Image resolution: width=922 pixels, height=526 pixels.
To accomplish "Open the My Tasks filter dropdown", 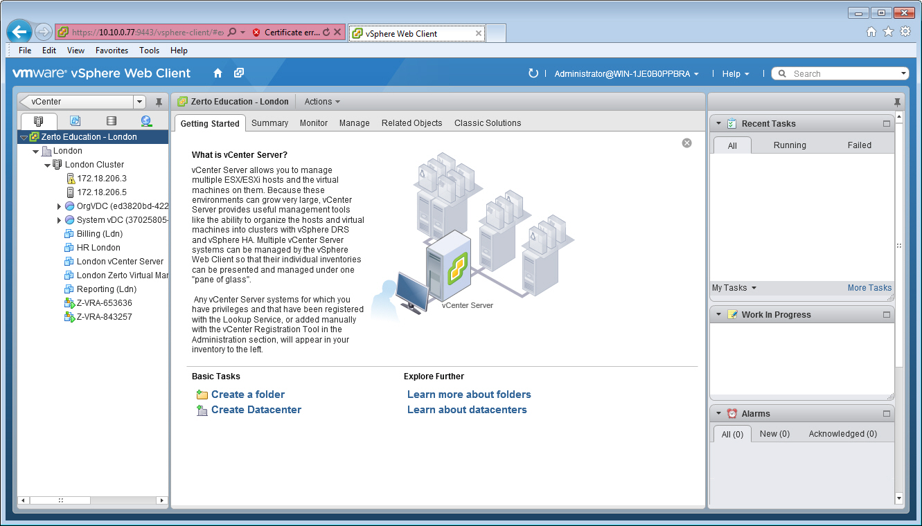I will 734,288.
